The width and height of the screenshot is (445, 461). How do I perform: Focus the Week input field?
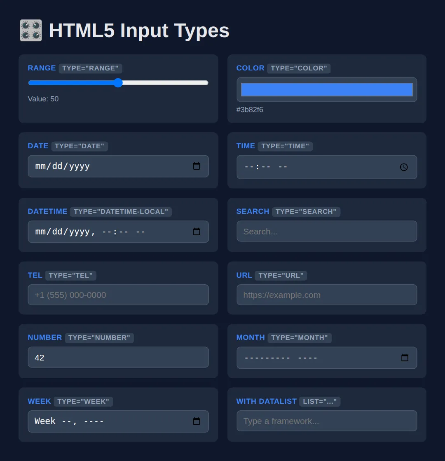coord(118,421)
